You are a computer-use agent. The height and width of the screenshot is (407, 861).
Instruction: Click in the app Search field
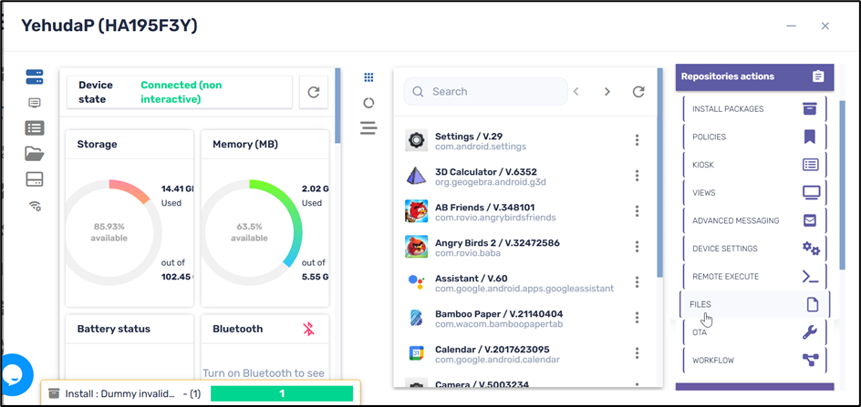(x=485, y=92)
